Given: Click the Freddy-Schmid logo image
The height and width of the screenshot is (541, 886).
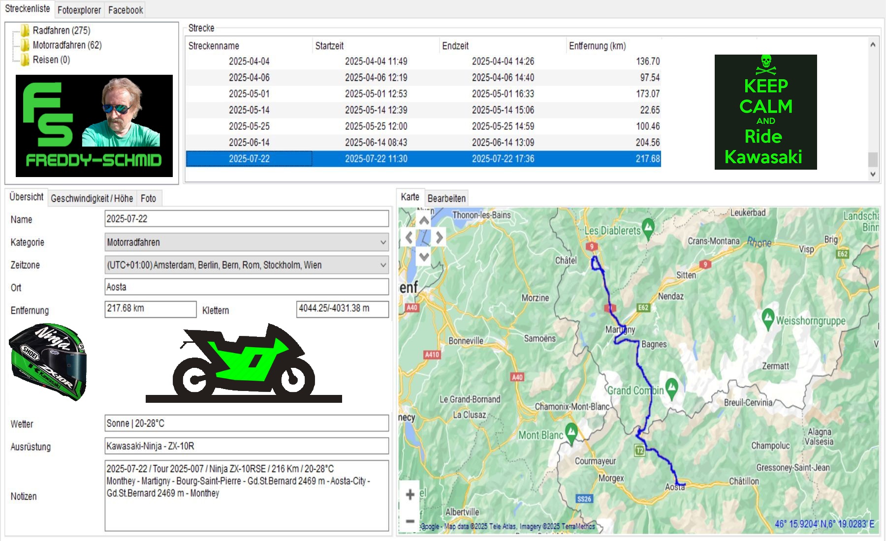Looking at the screenshot, I should (x=94, y=126).
